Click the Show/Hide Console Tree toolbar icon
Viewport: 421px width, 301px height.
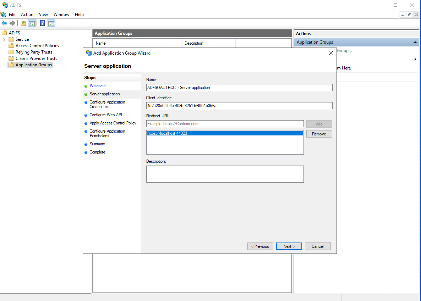(31, 23)
